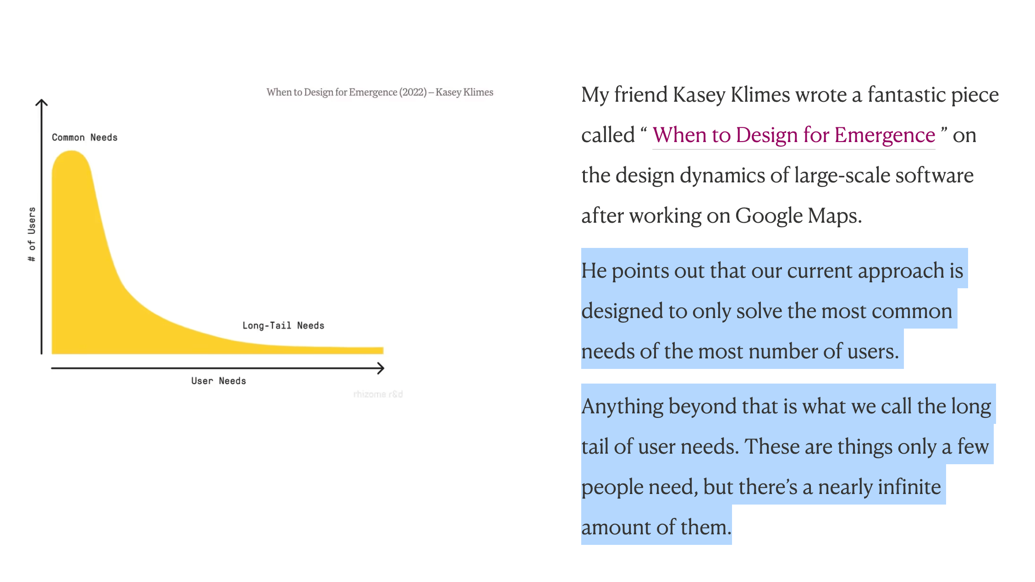The height and width of the screenshot is (582, 1035).
Task: Click the 'rhizome r&d' watermark
Action: point(378,394)
